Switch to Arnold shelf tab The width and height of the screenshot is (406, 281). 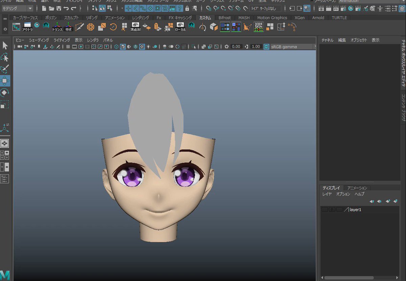(x=318, y=18)
